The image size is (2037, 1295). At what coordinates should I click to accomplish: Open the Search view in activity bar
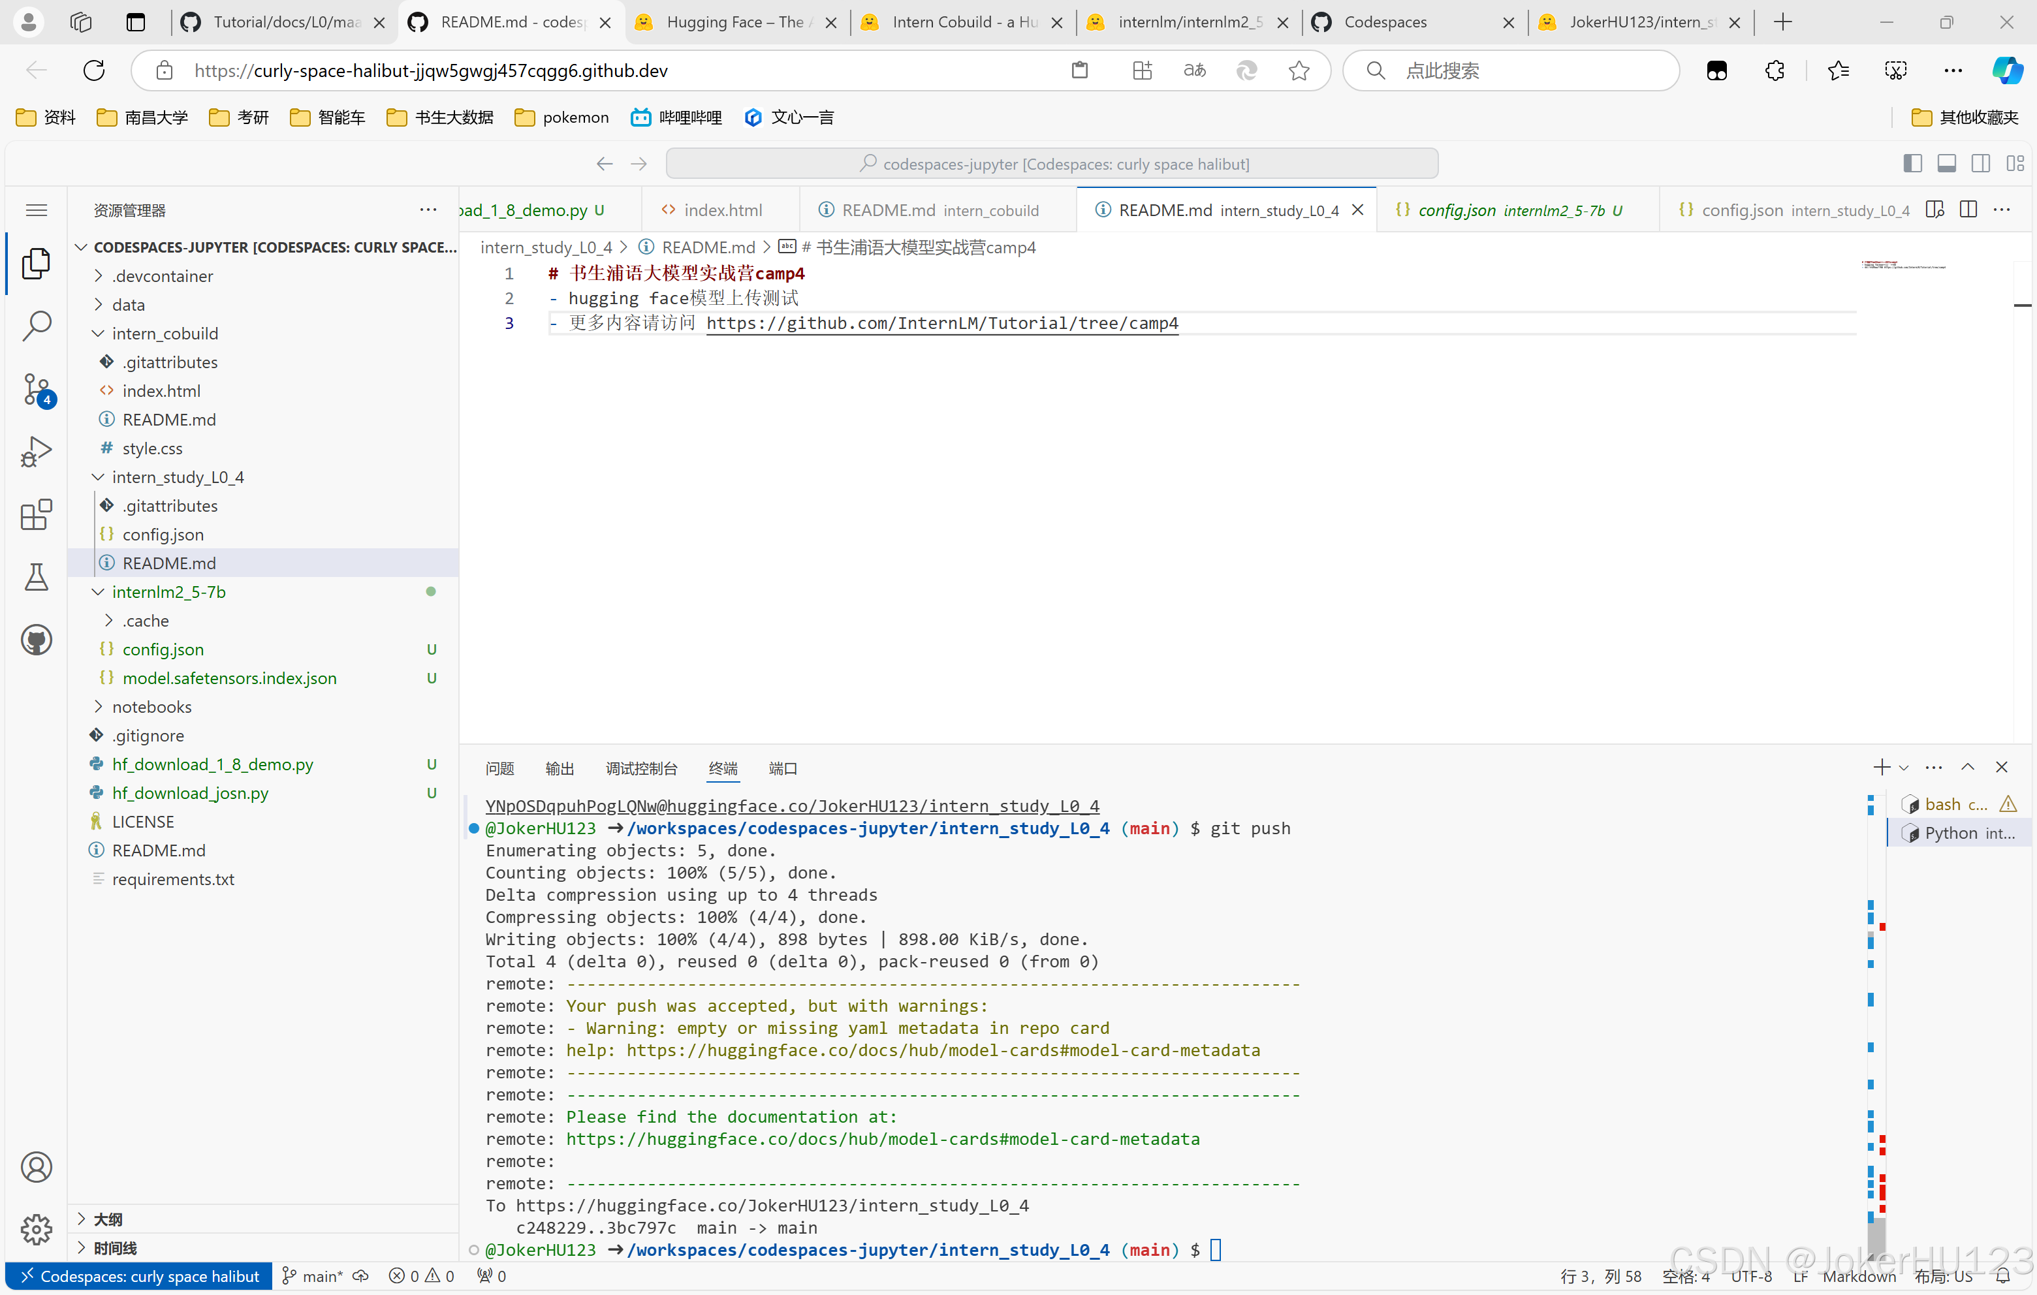pyautogui.click(x=37, y=326)
